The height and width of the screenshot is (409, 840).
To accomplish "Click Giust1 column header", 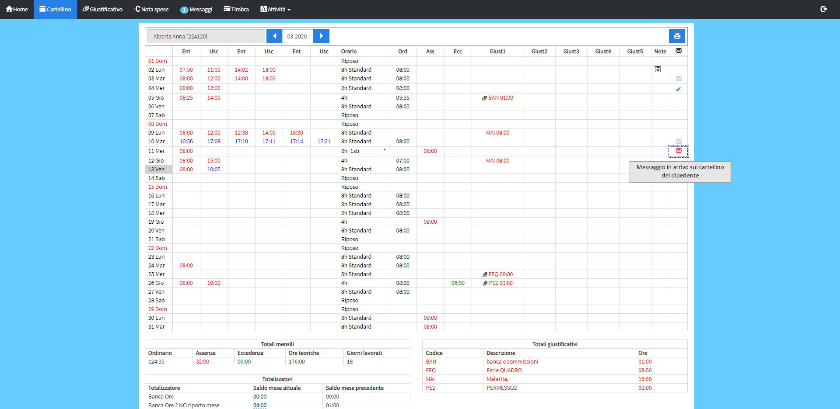I will click(x=497, y=52).
